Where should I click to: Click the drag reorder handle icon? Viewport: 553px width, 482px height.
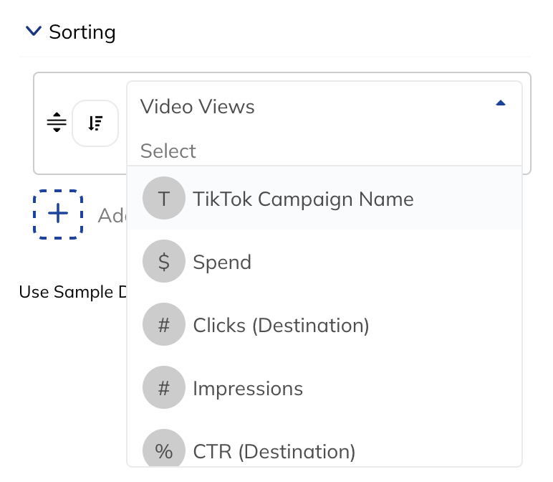click(57, 122)
